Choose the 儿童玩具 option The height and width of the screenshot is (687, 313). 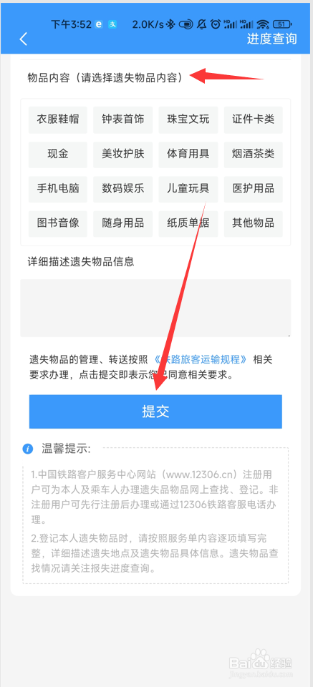188,189
